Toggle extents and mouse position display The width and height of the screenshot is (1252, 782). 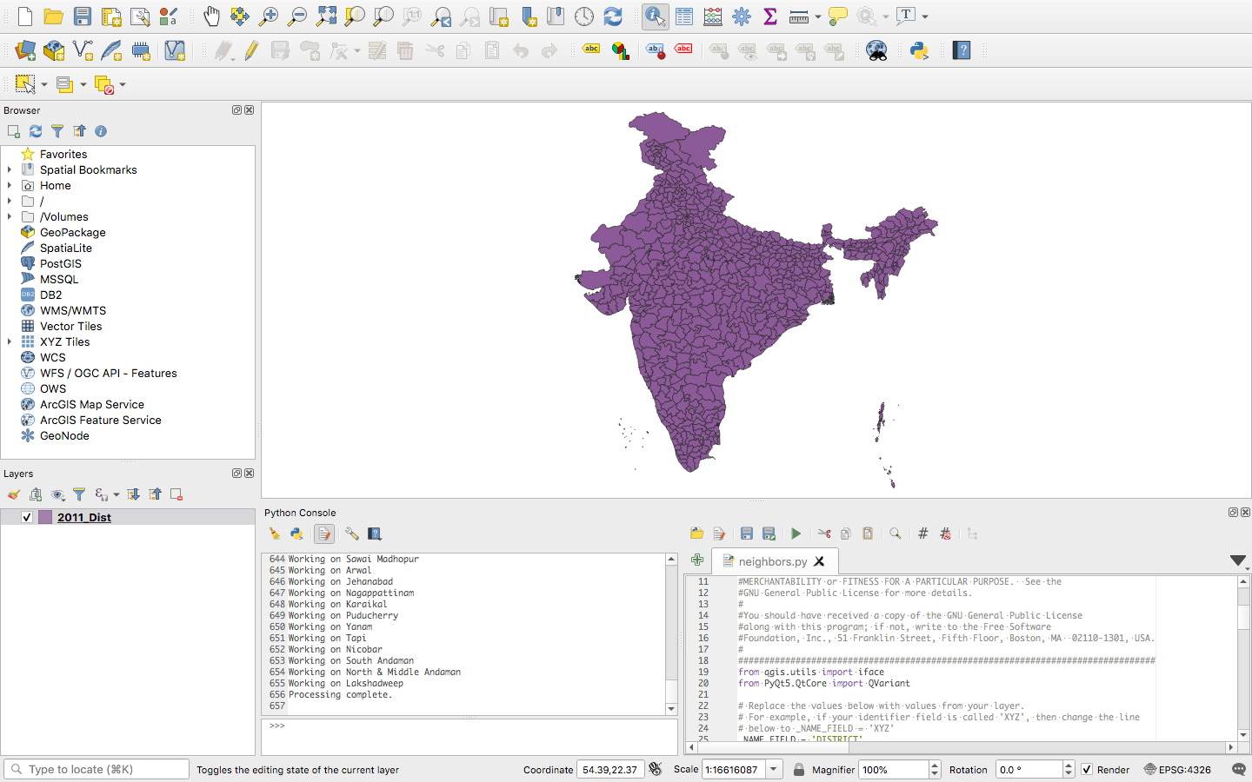655,769
